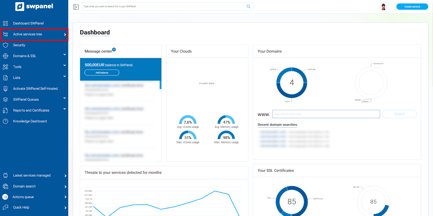Click the Tools wrench icon
Image resolution: width=433 pixels, height=216 pixels.
coord(5,67)
